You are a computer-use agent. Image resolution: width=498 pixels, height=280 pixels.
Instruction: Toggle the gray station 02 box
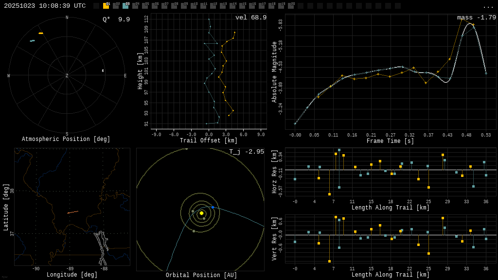coord(116,6)
